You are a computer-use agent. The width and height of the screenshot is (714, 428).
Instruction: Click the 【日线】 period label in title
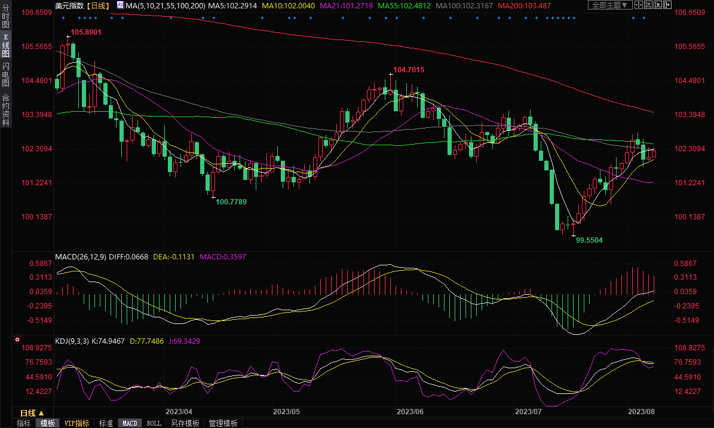pyautogui.click(x=97, y=5)
